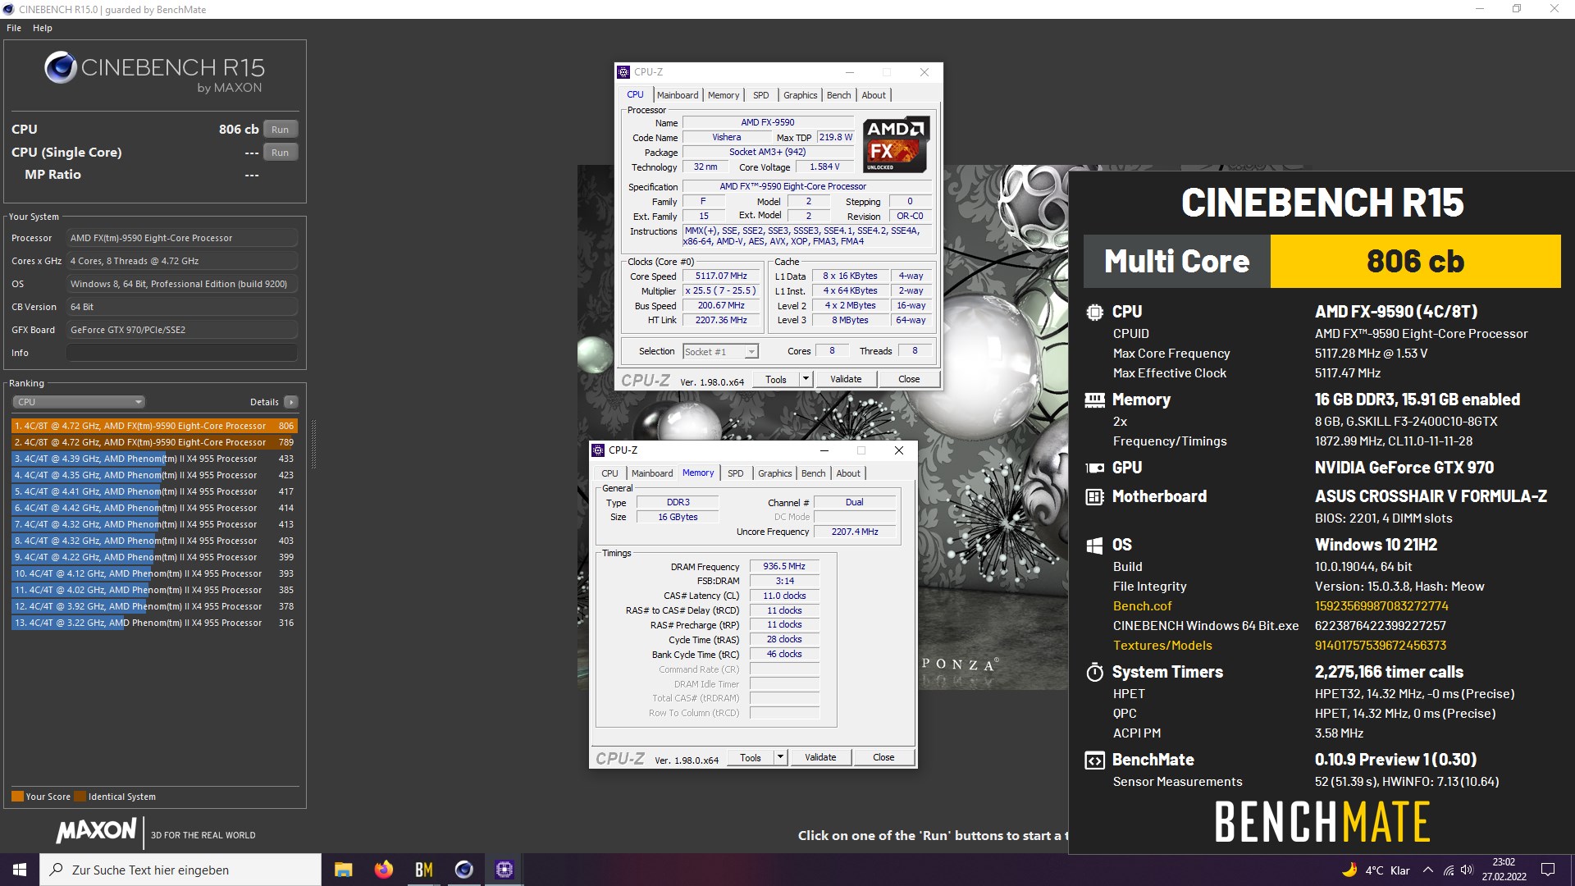This screenshot has height=886, width=1575.
Task: Click Tools button in lower CPU-Z window
Action: tap(751, 757)
